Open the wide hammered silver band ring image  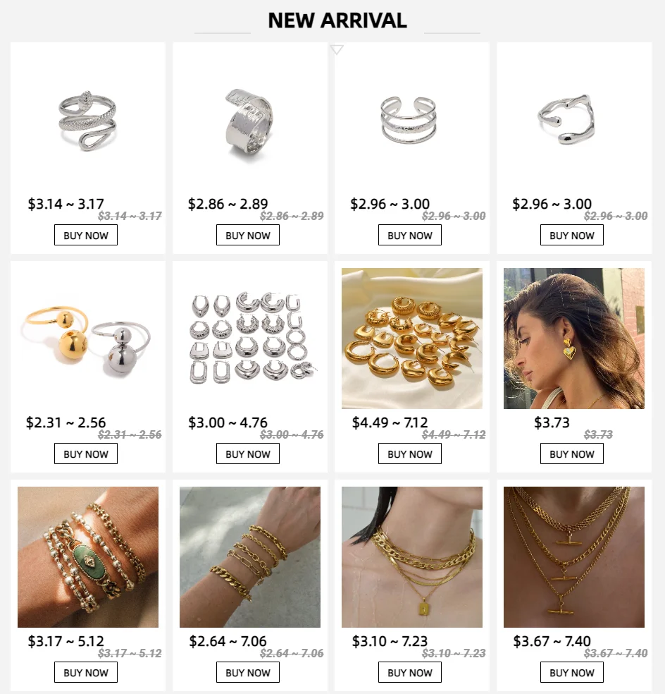pos(250,120)
